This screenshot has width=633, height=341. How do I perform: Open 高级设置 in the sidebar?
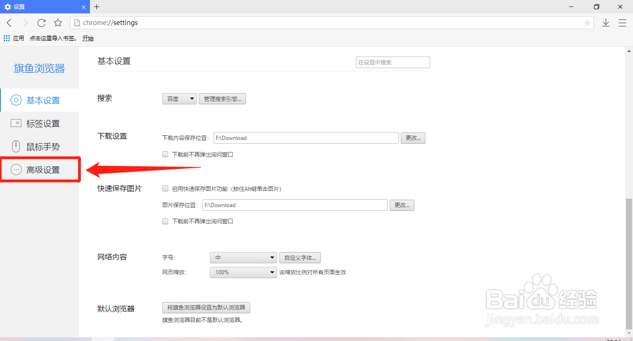point(40,170)
